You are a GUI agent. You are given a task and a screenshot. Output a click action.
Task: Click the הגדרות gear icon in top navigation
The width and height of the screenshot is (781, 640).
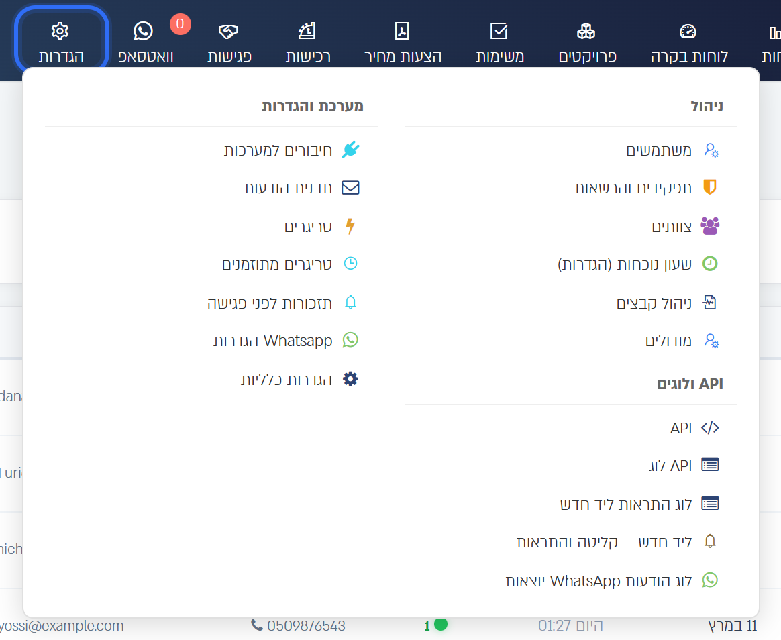pos(60,31)
